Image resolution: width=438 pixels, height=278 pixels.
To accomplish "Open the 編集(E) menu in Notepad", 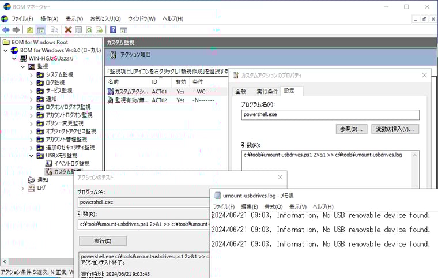I will pyautogui.click(x=250, y=207).
